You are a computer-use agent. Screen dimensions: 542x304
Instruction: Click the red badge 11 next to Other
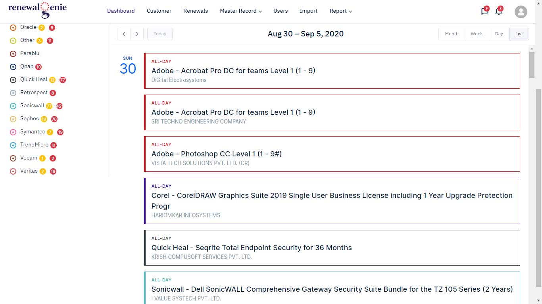(50, 41)
